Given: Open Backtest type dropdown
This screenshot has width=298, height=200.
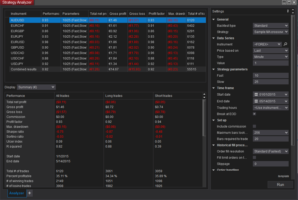Looking at the screenshot, I should click(x=271, y=26).
